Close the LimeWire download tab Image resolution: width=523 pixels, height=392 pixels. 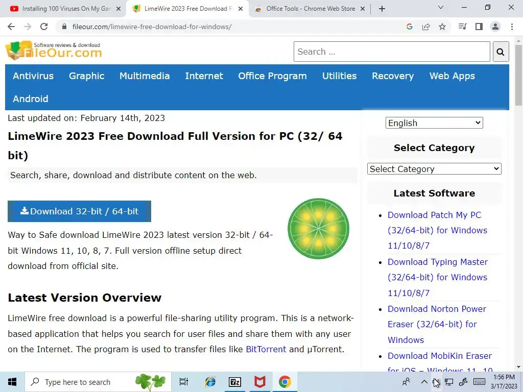[241, 9]
